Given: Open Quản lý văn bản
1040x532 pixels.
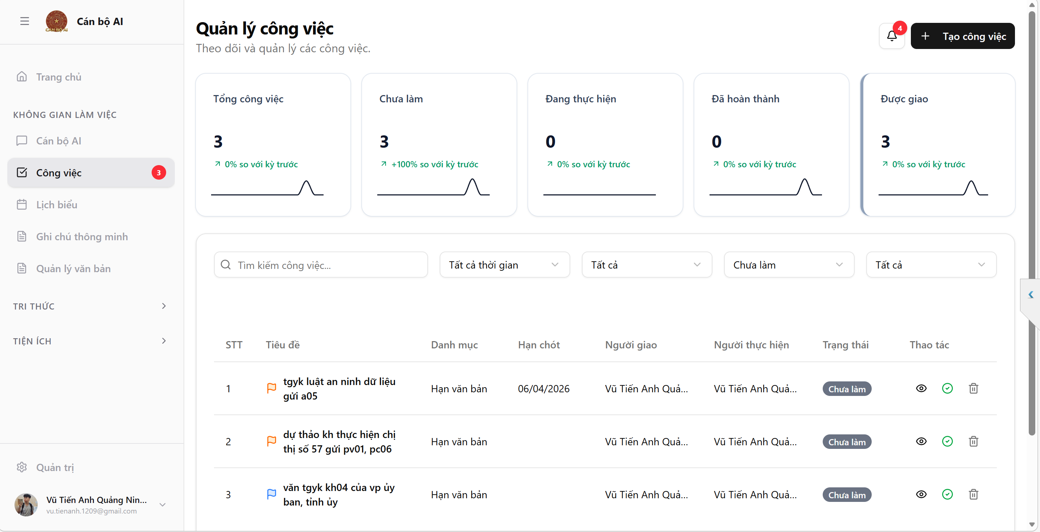Looking at the screenshot, I should 91,268.
